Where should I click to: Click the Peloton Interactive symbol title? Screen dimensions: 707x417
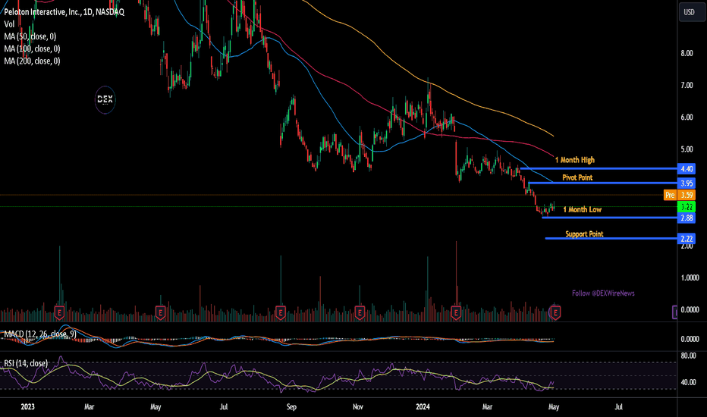[x=64, y=12]
